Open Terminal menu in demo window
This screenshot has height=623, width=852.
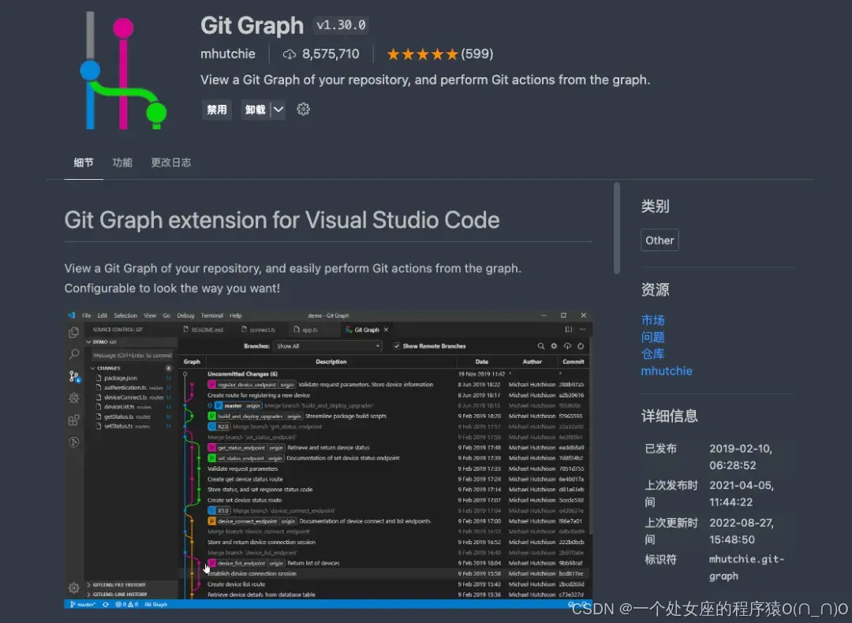pyautogui.click(x=212, y=315)
